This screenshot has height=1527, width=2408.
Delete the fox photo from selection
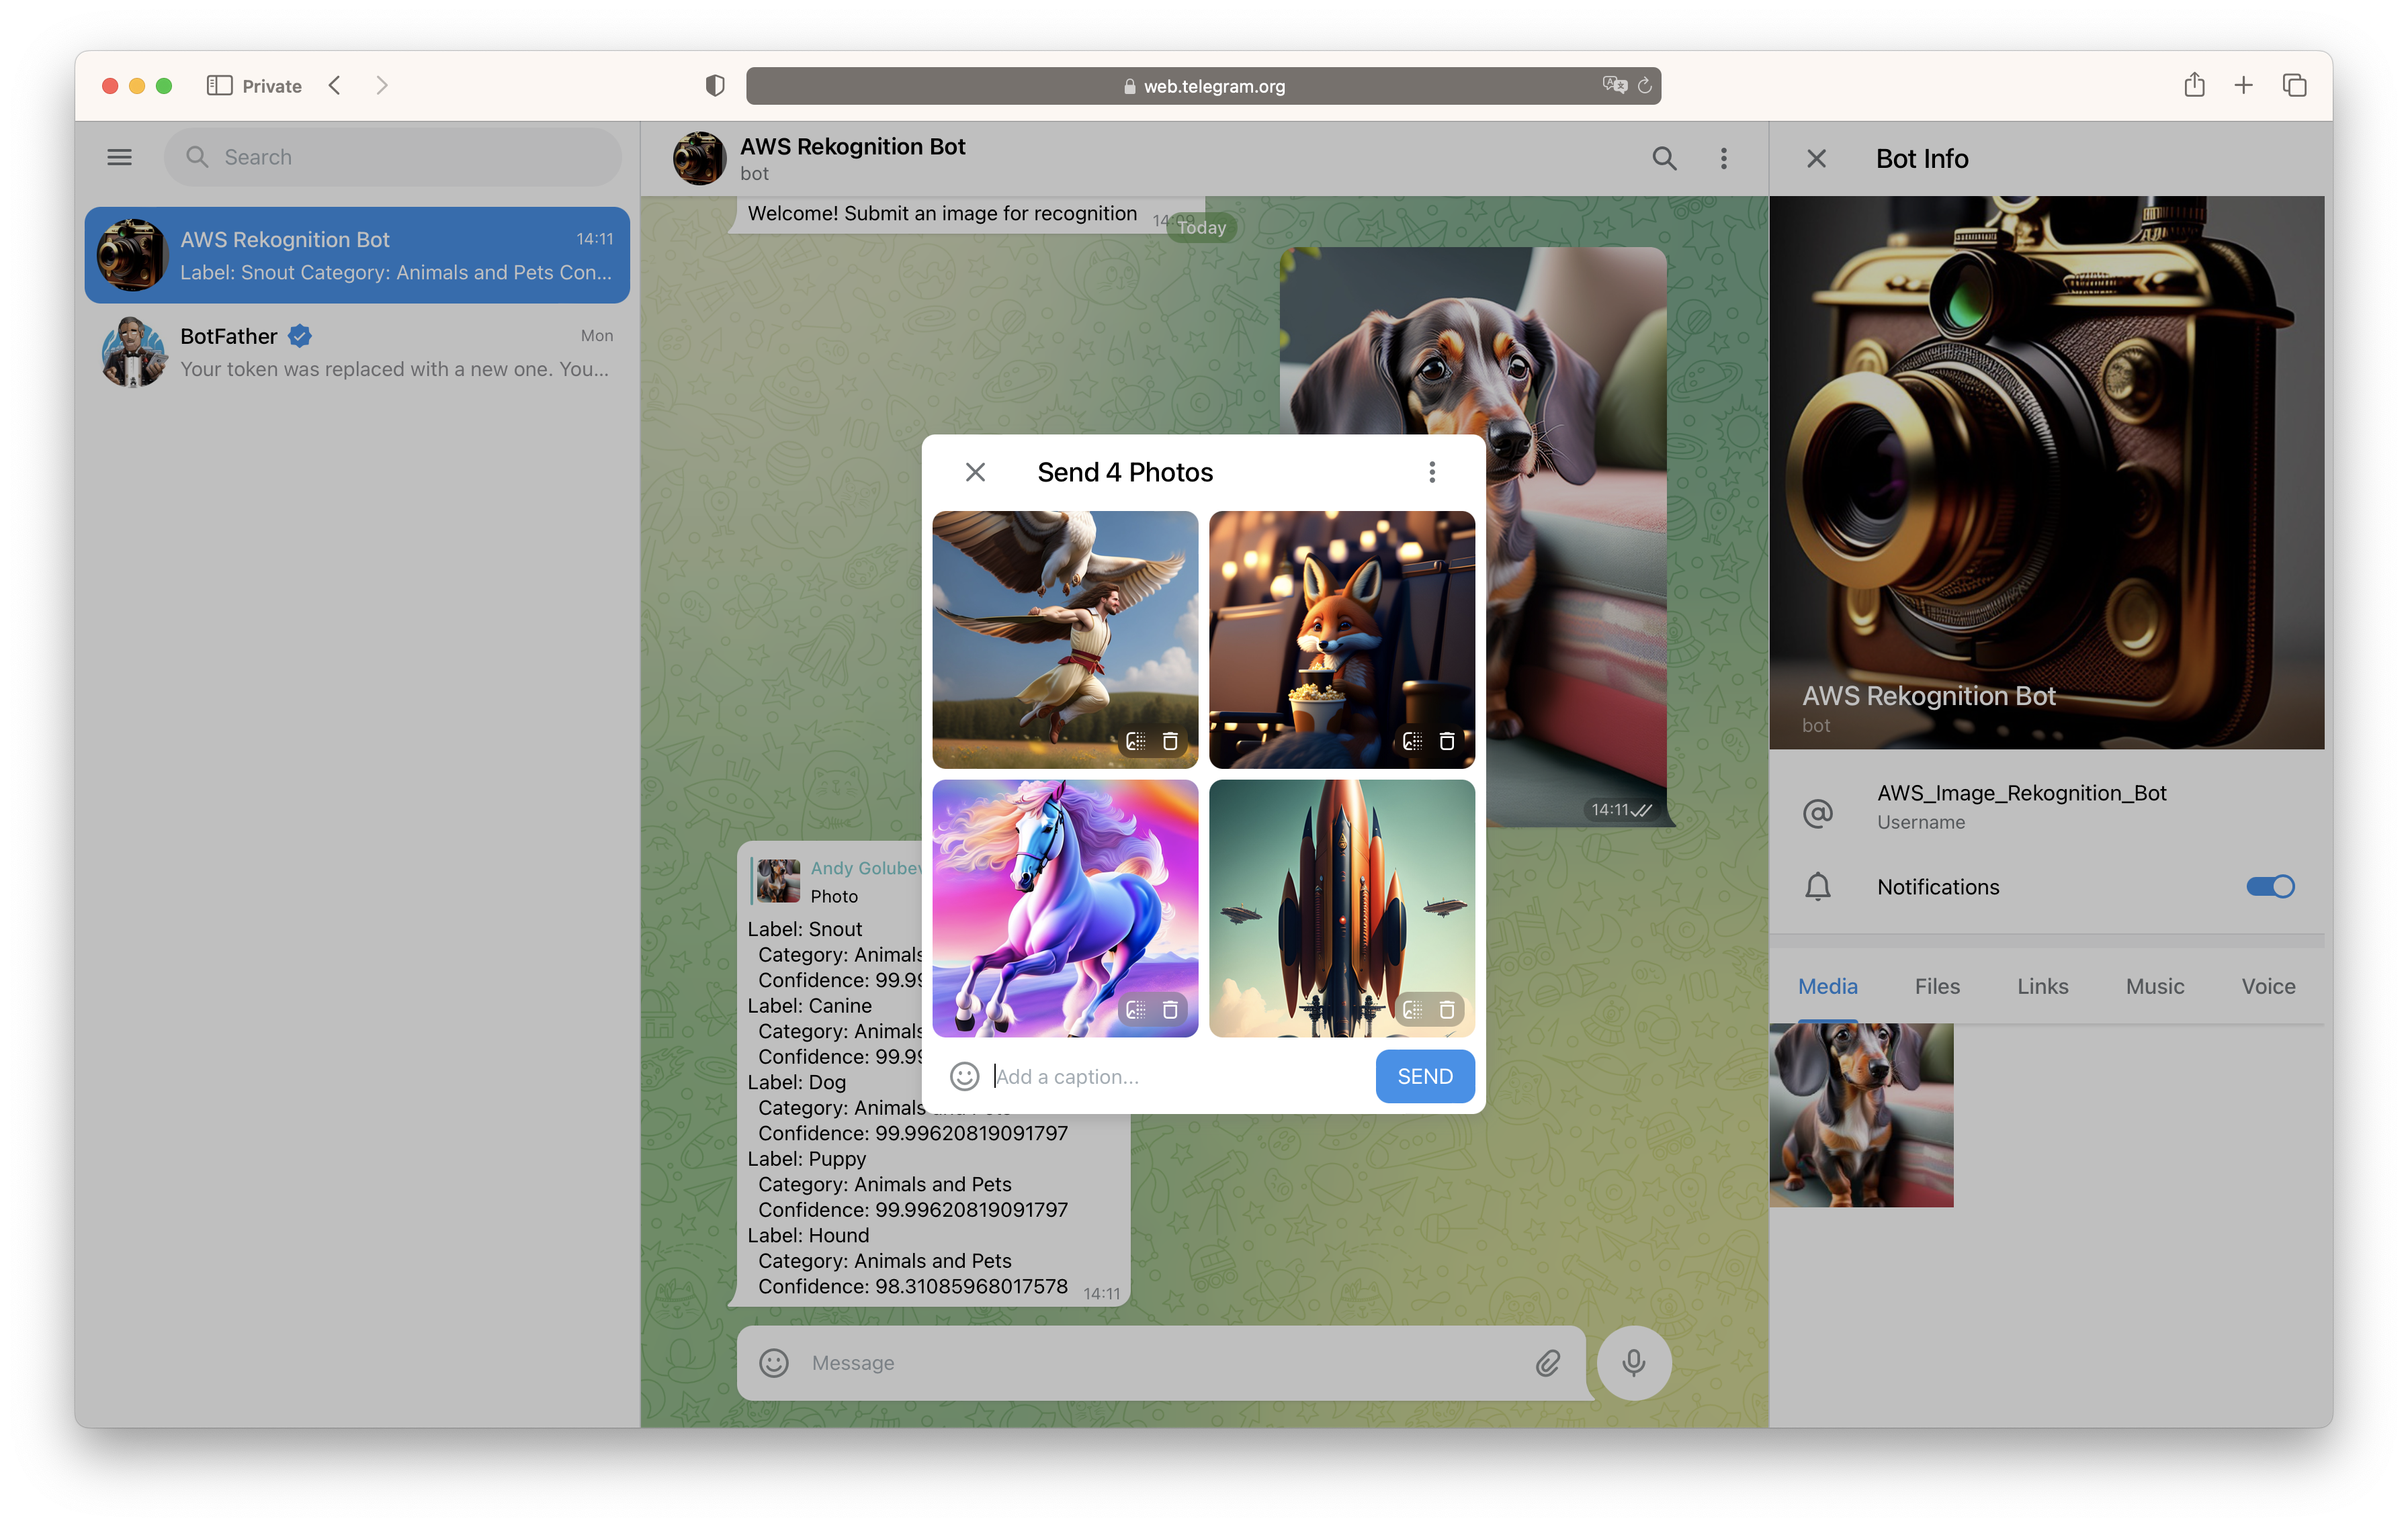click(x=1446, y=741)
